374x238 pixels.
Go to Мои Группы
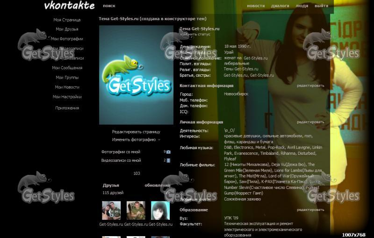(67, 78)
